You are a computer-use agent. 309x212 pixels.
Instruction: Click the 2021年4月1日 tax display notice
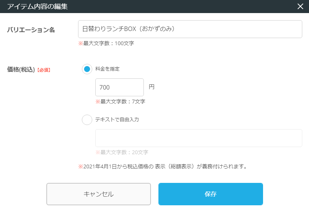coord(163,166)
